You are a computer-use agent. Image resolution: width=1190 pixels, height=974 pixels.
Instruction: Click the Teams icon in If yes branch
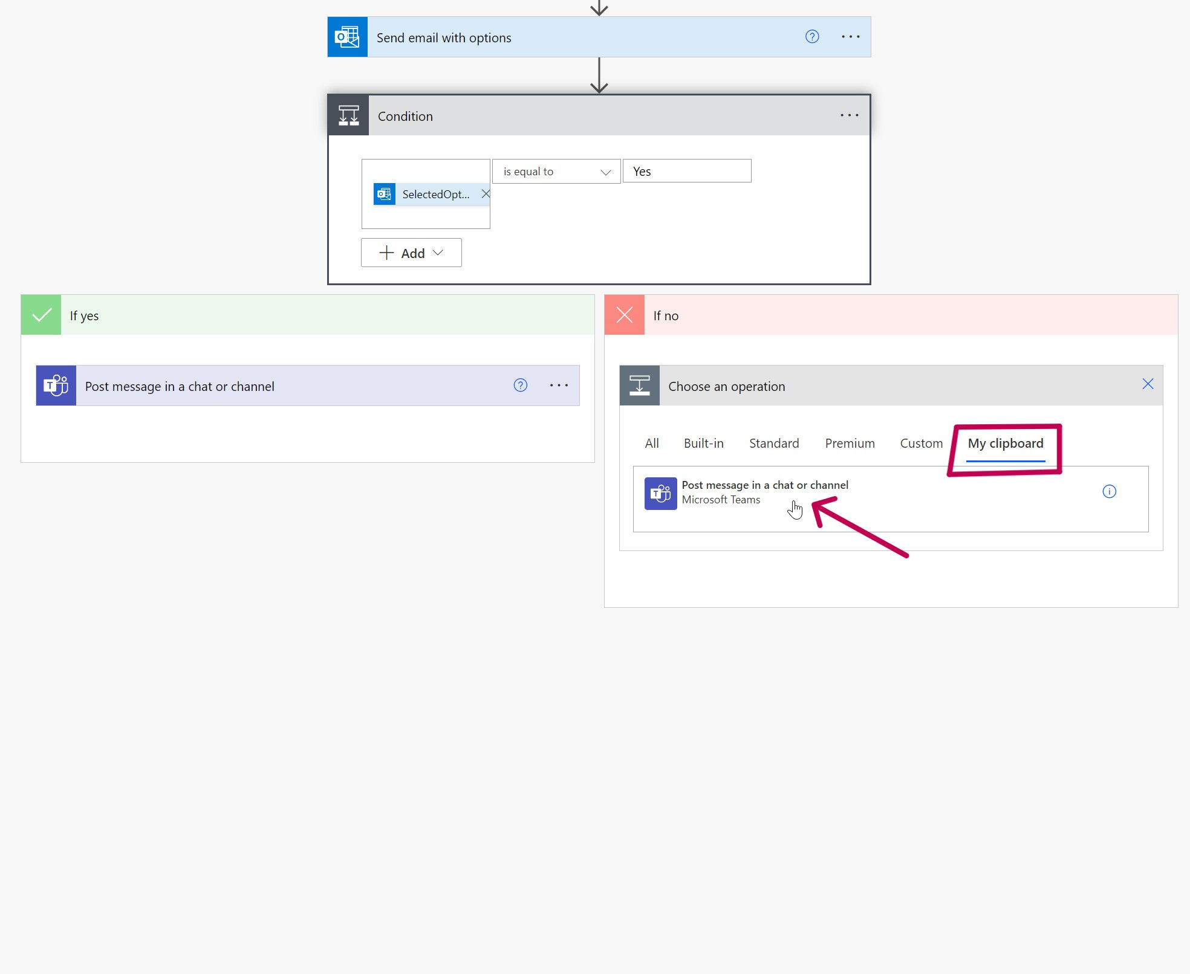click(x=56, y=385)
